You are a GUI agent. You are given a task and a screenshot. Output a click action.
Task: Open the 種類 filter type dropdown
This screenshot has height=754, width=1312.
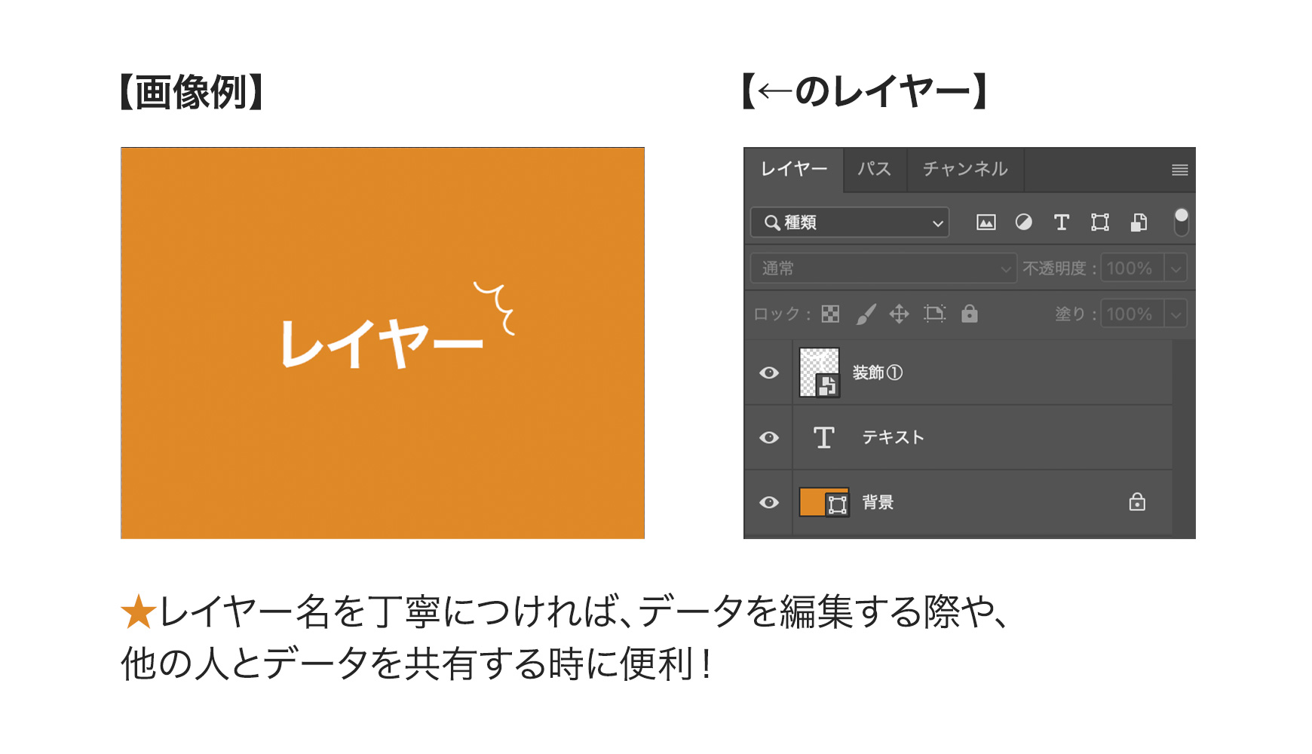pyautogui.click(x=850, y=222)
